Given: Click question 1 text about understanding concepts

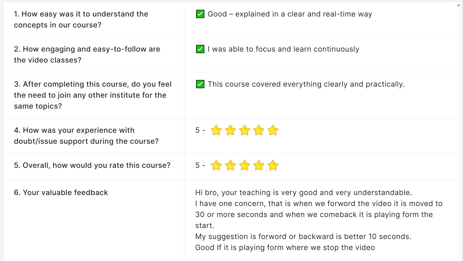Looking at the screenshot, I should click(x=81, y=19).
